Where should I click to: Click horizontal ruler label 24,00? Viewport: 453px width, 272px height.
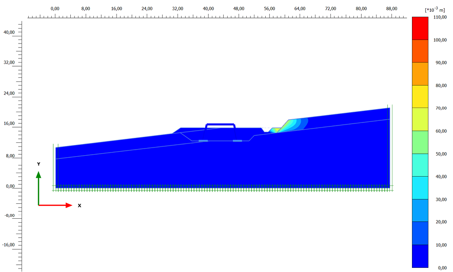pyautogui.click(x=147, y=9)
